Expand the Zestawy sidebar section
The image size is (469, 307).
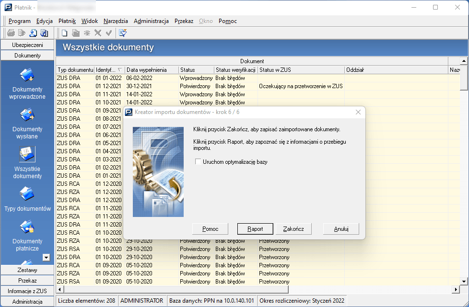pyautogui.click(x=27, y=270)
